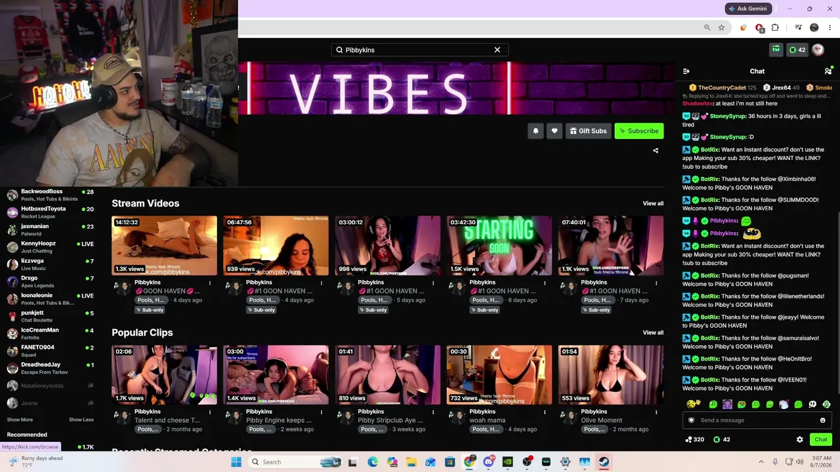Open options menu for the 14:12:32 video
Screen dimensions: 840x472
(x=210, y=283)
